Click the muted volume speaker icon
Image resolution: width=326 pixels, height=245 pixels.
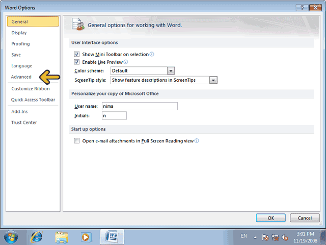(285, 237)
